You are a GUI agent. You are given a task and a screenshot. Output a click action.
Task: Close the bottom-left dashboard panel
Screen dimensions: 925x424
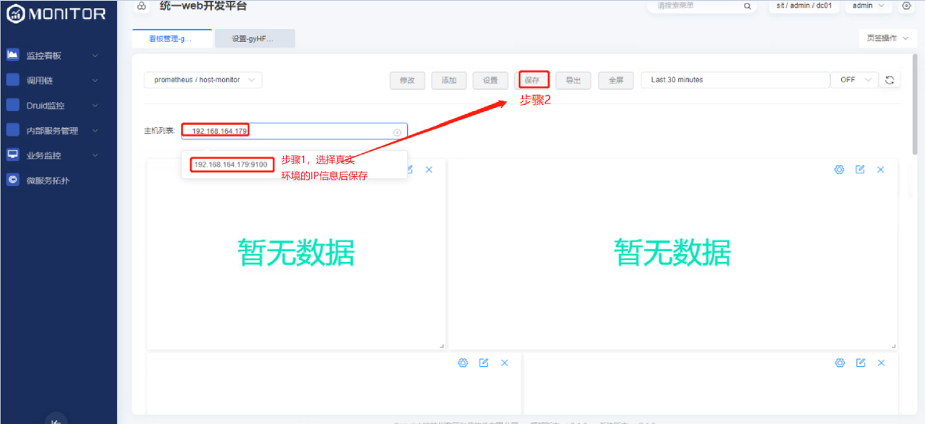(x=504, y=363)
